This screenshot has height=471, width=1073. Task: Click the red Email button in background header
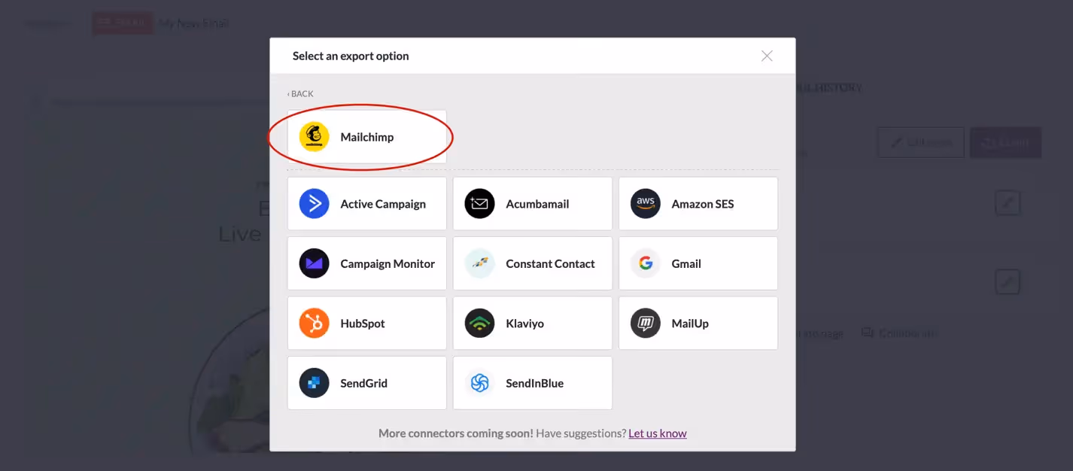[x=123, y=23]
